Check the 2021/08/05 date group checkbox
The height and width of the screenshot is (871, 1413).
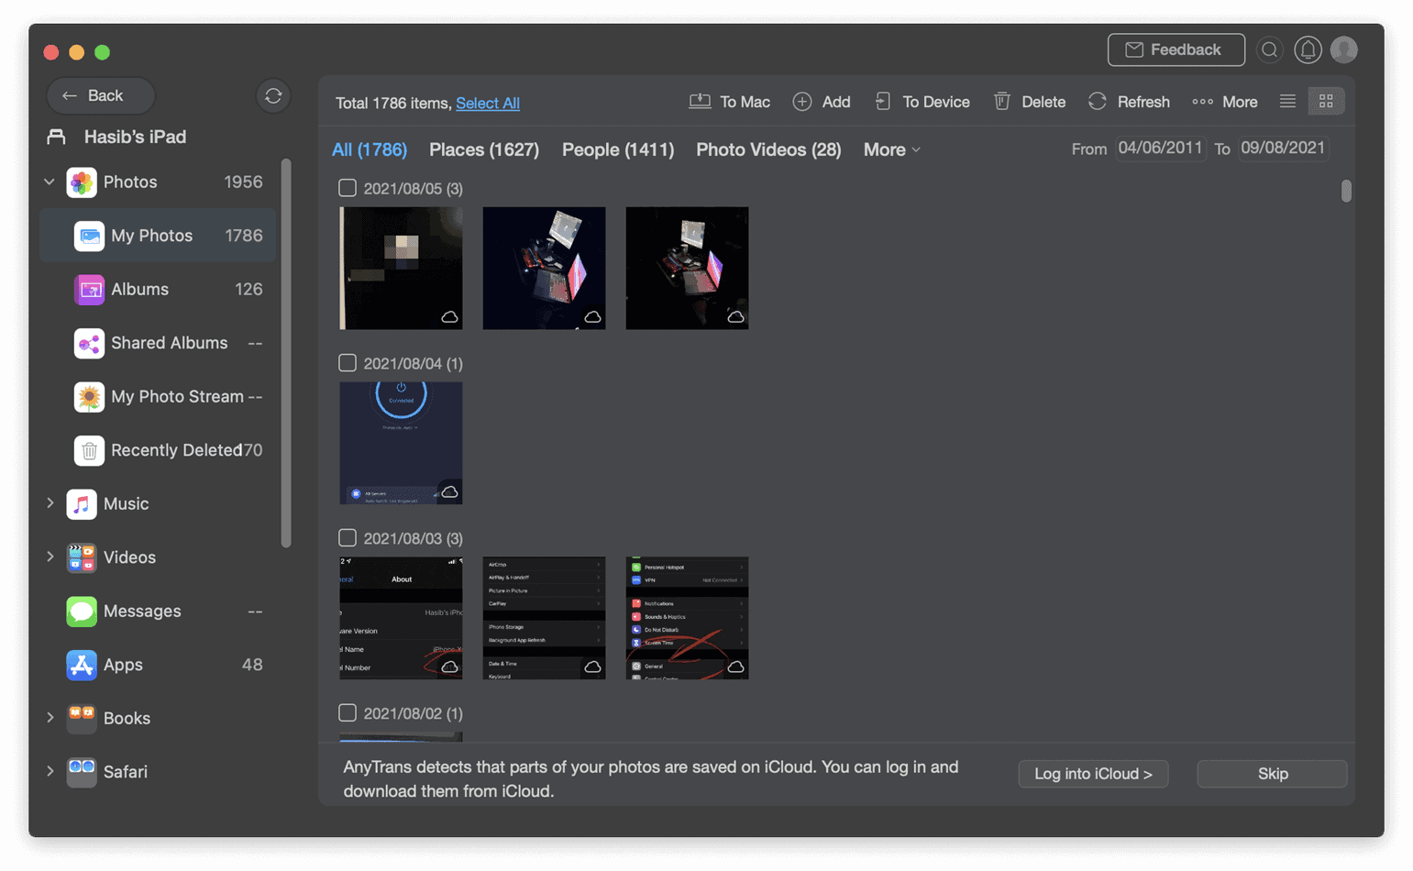coord(348,187)
